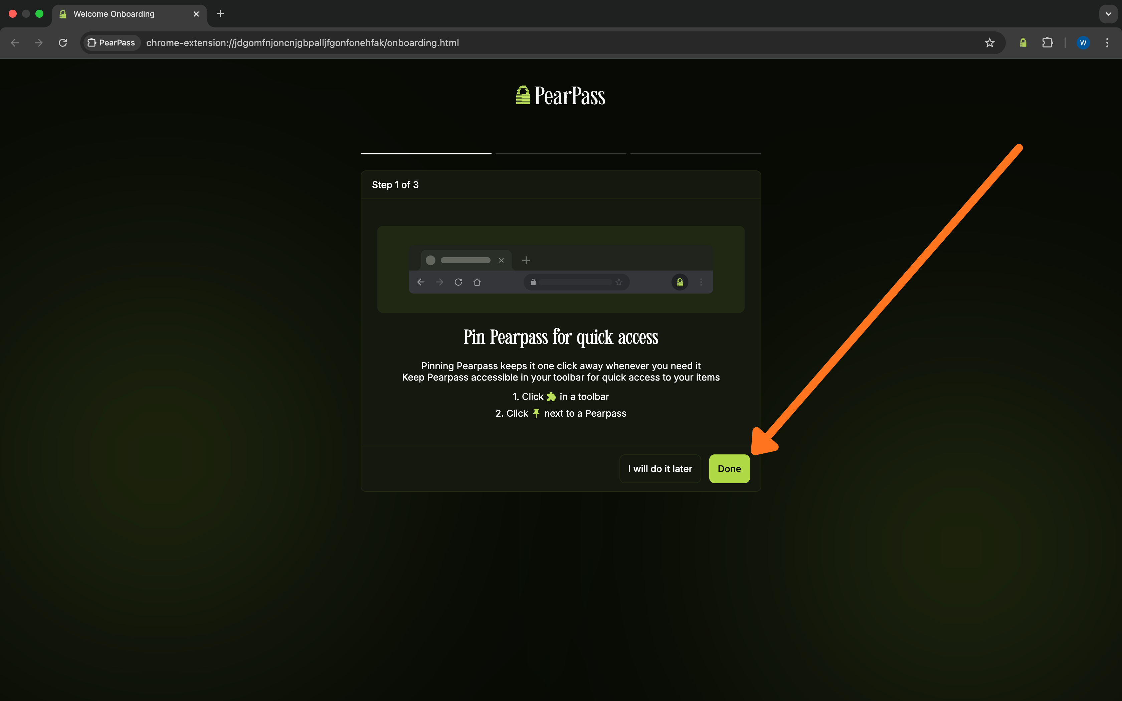Open the W profile avatar

point(1083,43)
